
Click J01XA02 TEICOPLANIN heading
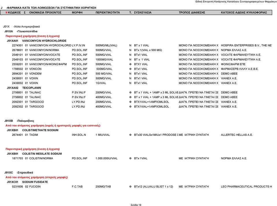coord(24,88)
